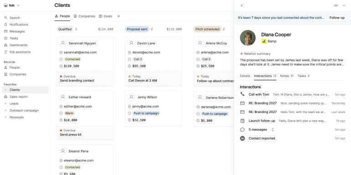351x175 pixels.
Task: Open Renewals in Favorites
Action: pyautogui.click(x=16, y=117)
